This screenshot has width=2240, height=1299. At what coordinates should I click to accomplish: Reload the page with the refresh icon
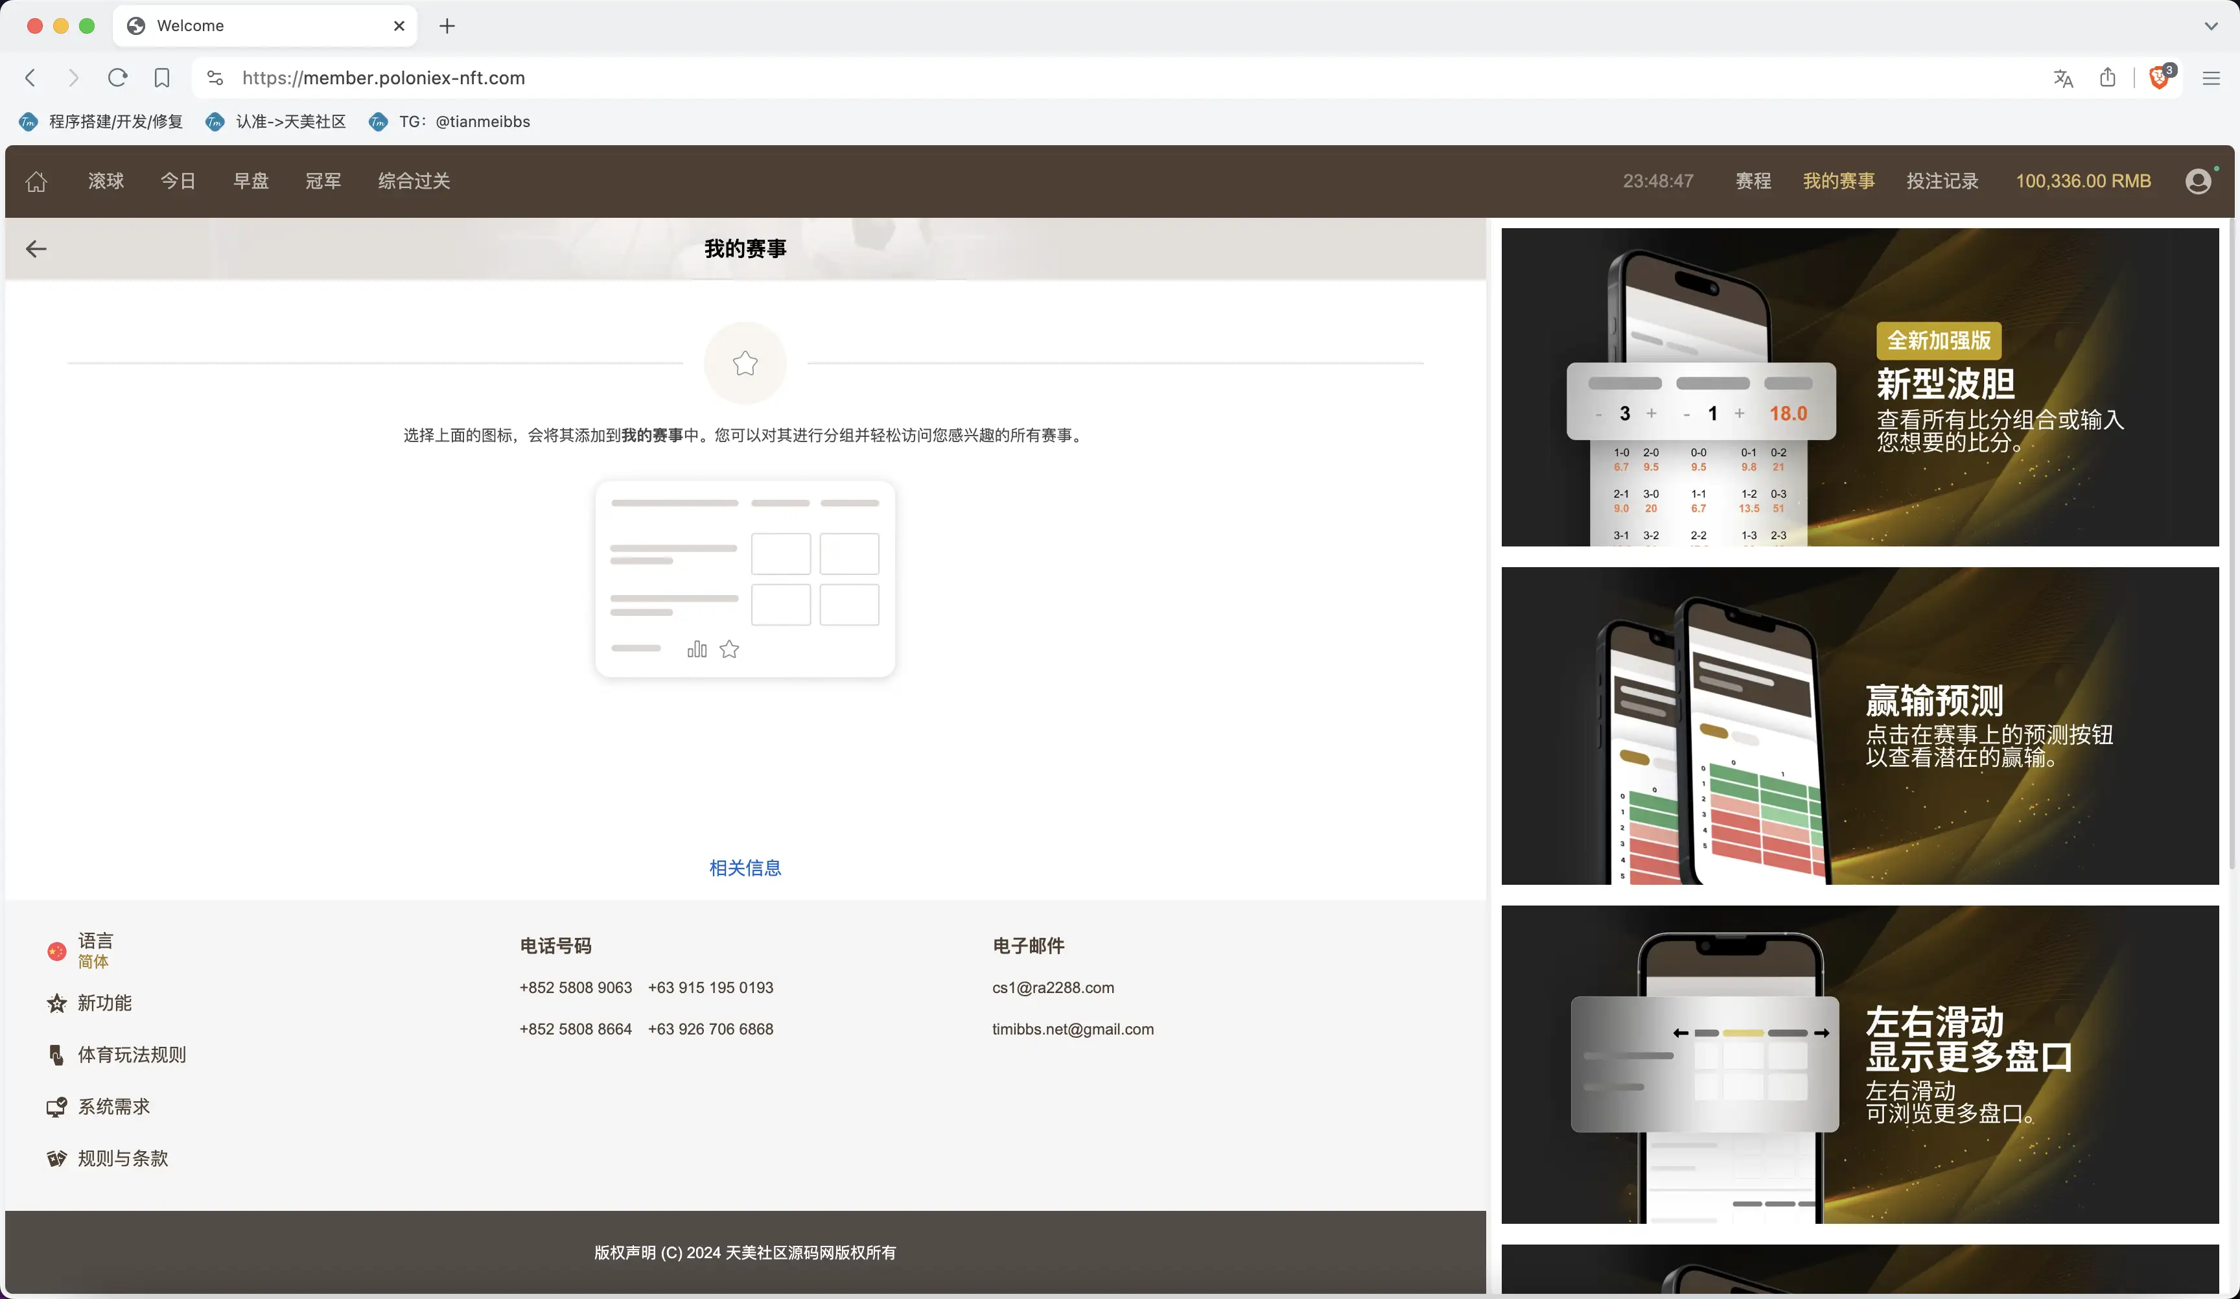[117, 78]
